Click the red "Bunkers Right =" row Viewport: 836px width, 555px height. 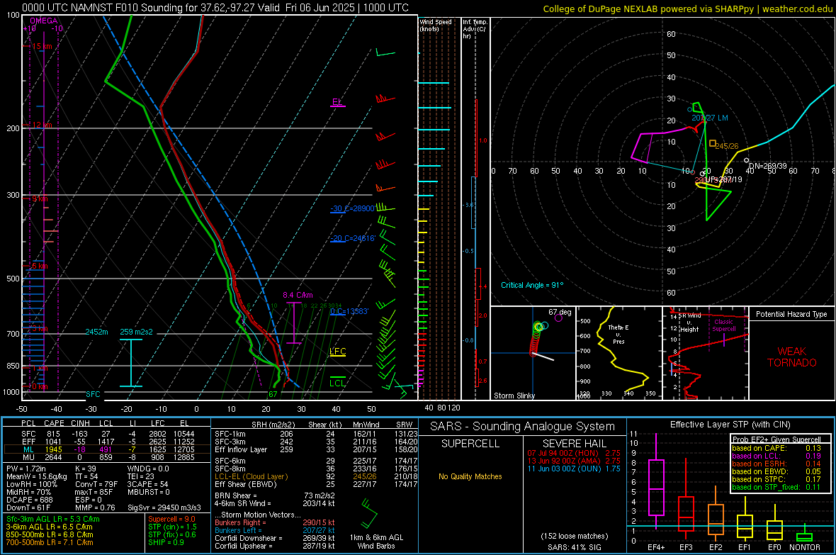[275, 522]
